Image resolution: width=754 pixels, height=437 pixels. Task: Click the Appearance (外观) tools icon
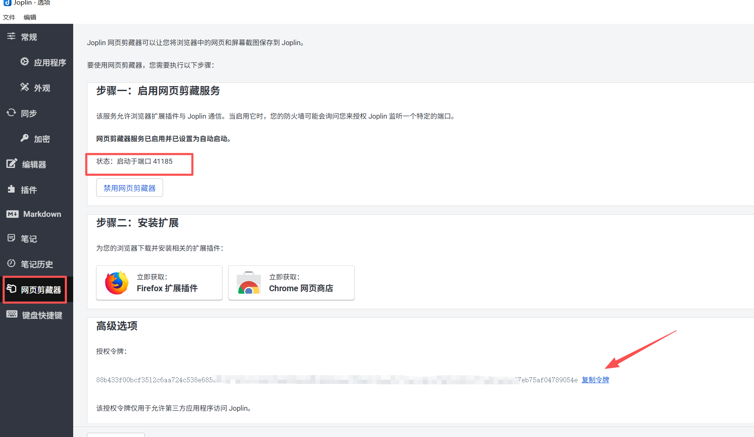tap(25, 87)
